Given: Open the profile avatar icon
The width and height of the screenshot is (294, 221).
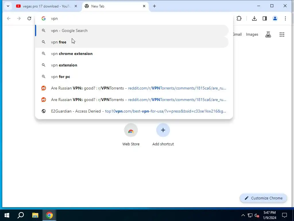Looking at the screenshot, I should click(x=275, y=18).
